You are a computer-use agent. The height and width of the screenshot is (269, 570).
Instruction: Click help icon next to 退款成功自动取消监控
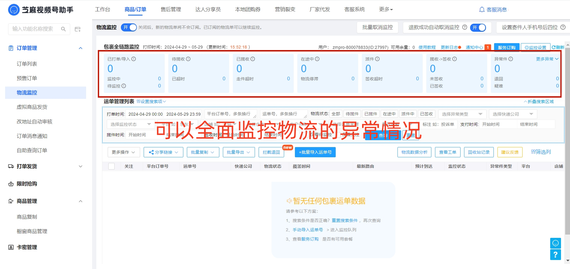tap(465, 27)
